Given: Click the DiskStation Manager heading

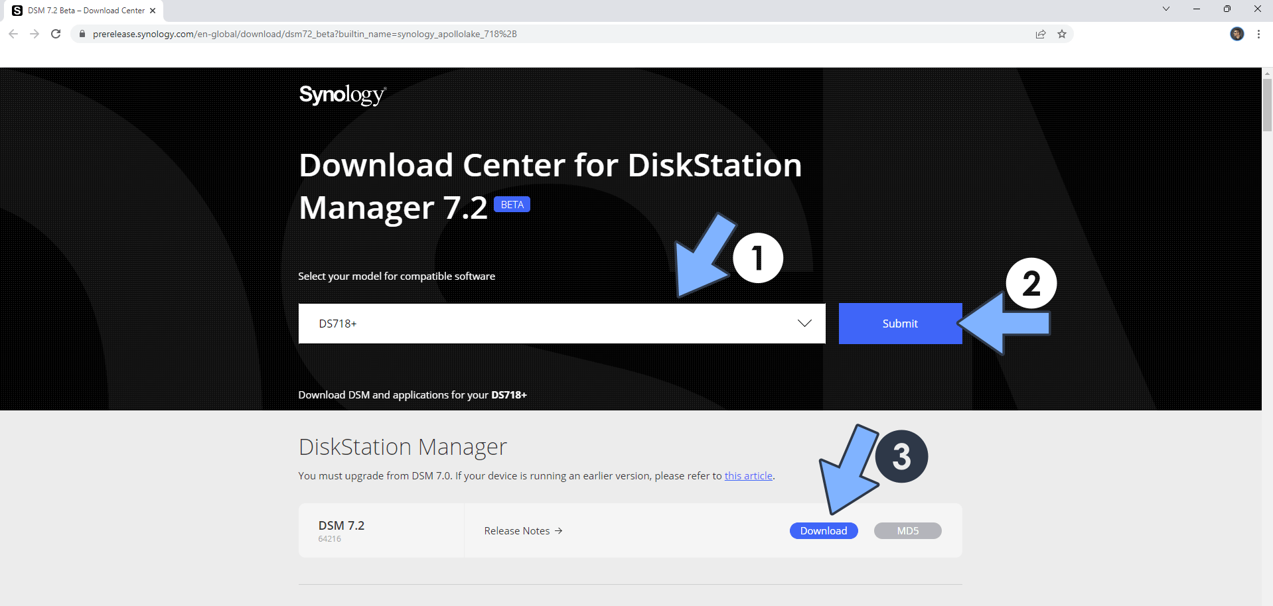Looking at the screenshot, I should click(402, 448).
